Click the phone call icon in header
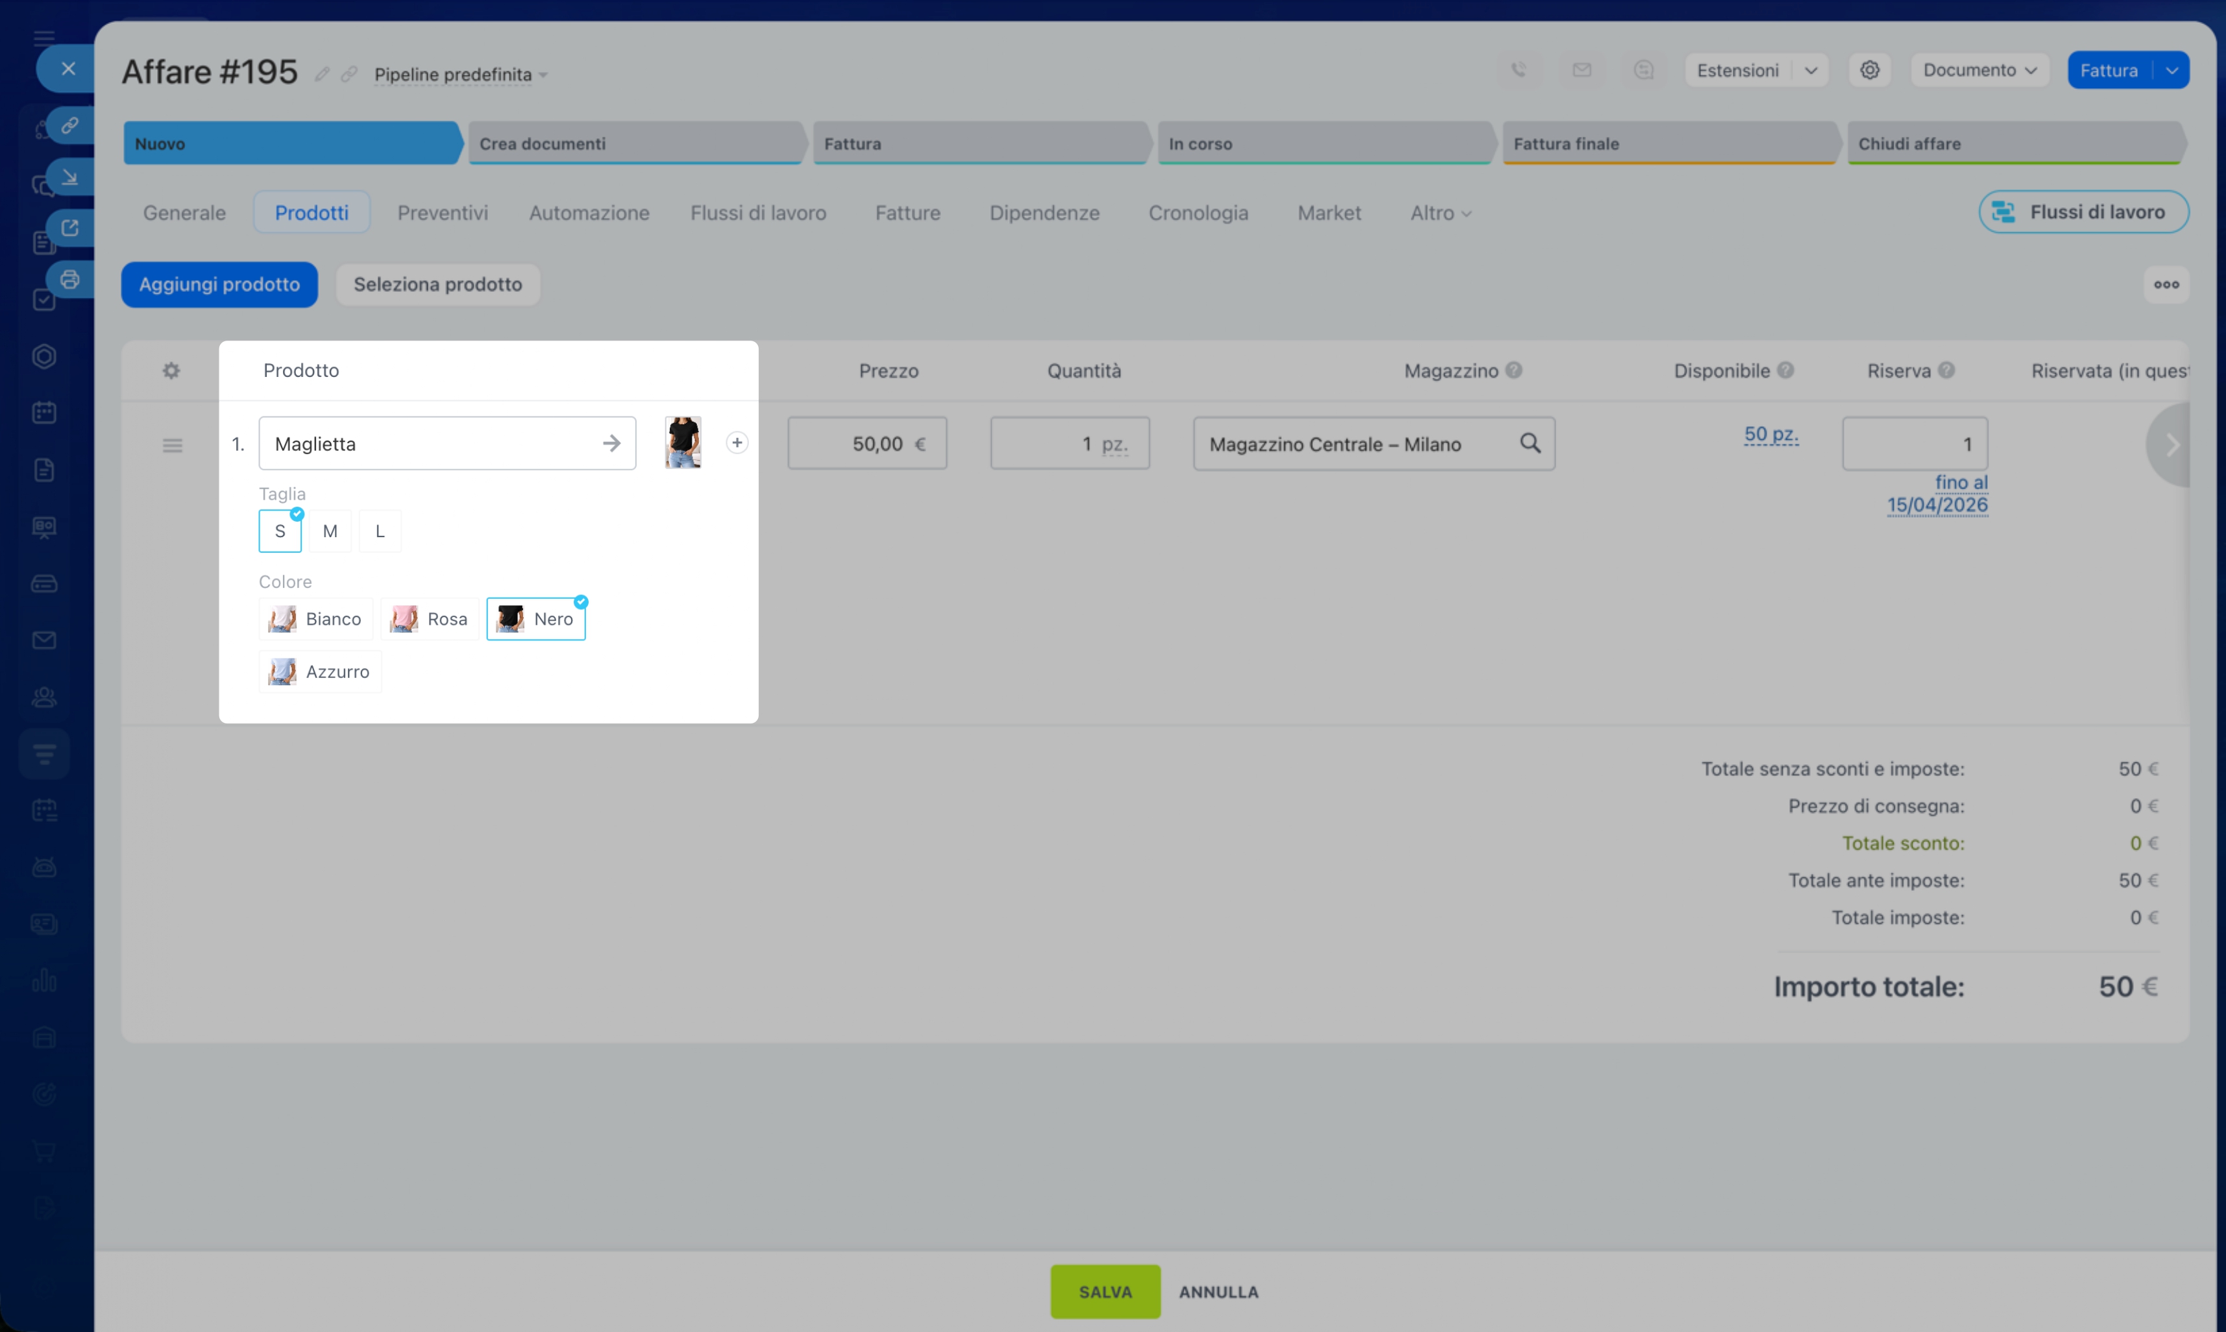Image resolution: width=2226 pixels, height=1332 pixels. [1518, 70]
